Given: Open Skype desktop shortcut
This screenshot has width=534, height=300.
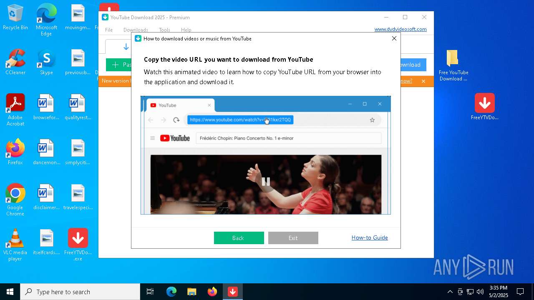Looking at the screenshot, I should coord(46,62).
